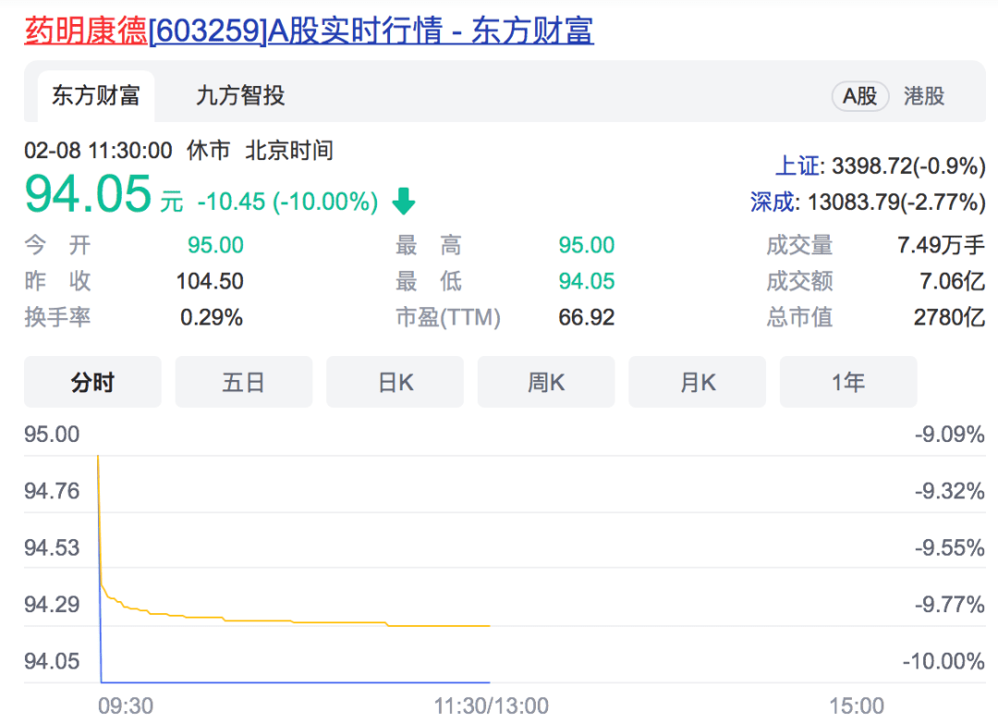The width and height of the screenshot is (998, 724).
Task: View the 上证 index quote link
Action: click(x=798, y=165)
